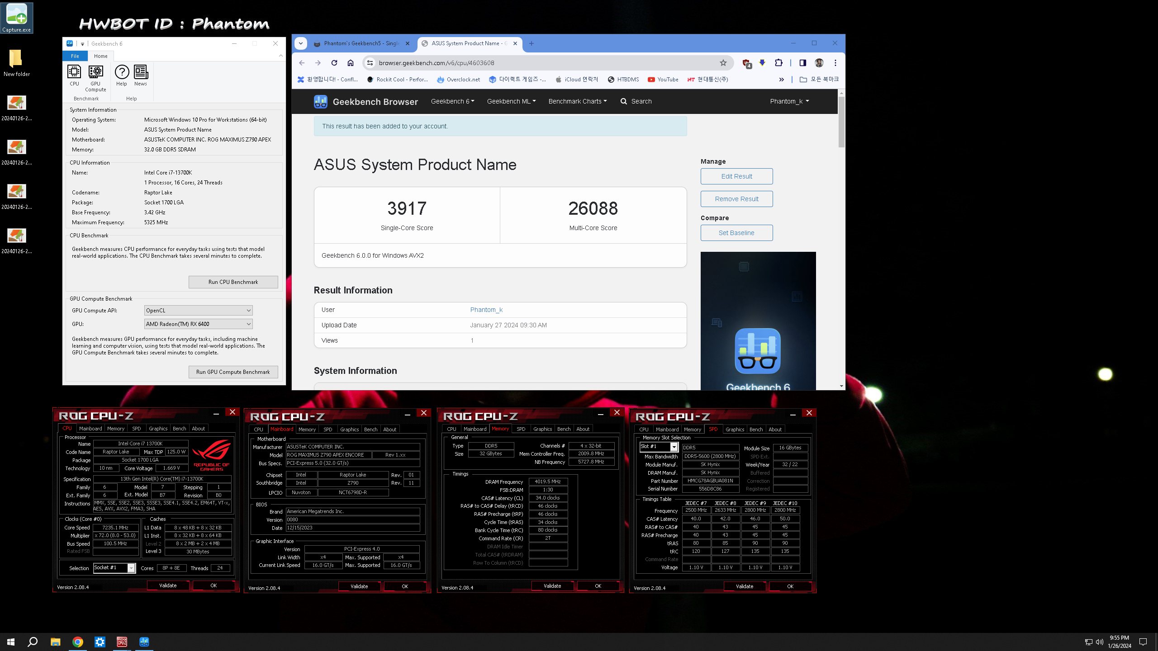Open Chrome from the taskbar
Image resolution: width=1158 pixels, height=651 pixels.
click(78, 642)
